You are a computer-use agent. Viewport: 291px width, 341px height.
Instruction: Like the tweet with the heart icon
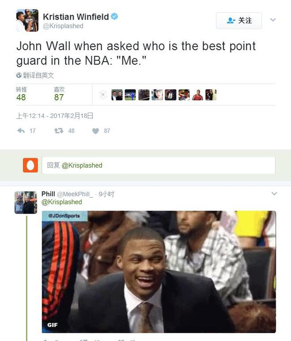click(95, 131)
